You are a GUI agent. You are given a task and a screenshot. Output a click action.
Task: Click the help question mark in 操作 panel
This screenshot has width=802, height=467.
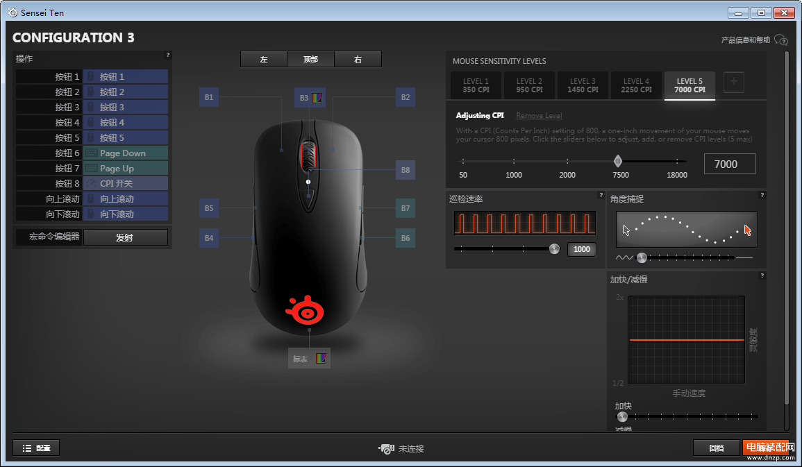point(168,55)
